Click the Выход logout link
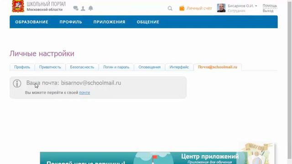Screen dimensions: 292x164 point(268,11)
